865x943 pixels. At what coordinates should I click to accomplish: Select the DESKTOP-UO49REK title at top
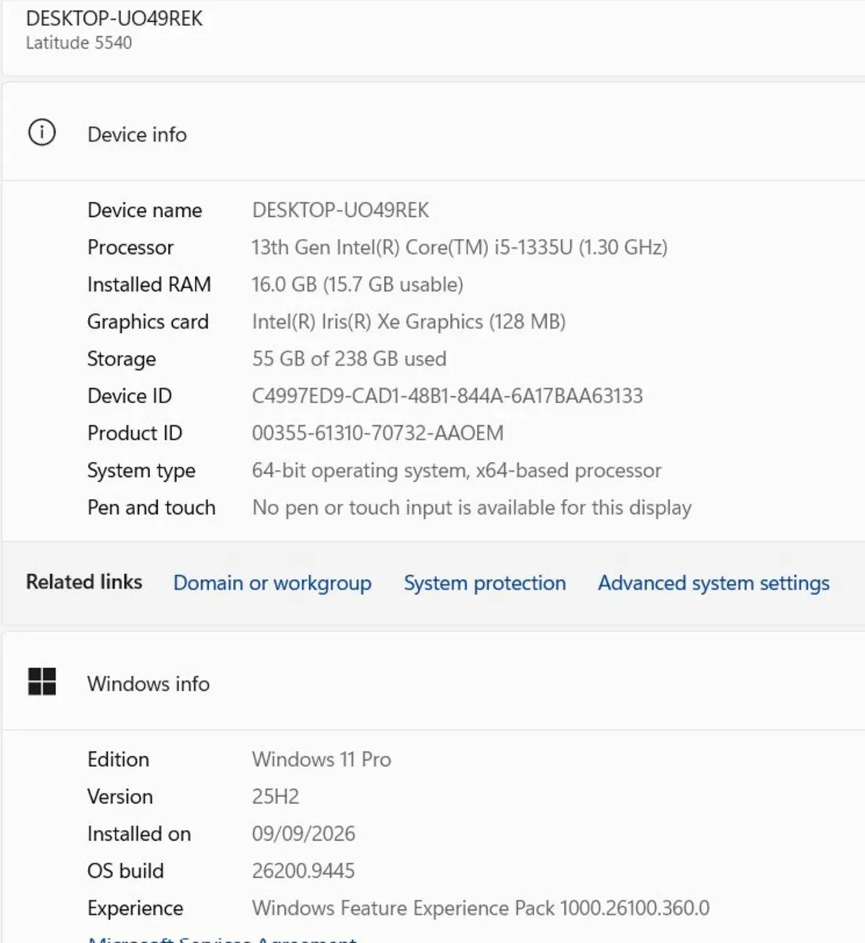(x=115, y=19)
